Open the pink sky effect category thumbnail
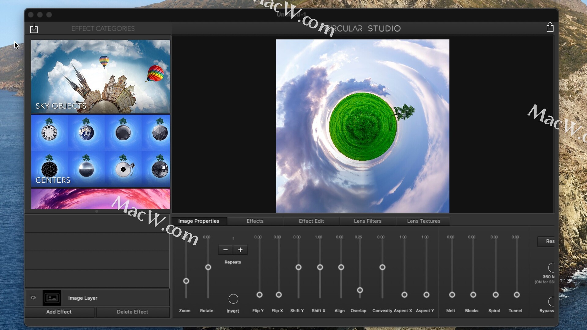 point(101,199)
